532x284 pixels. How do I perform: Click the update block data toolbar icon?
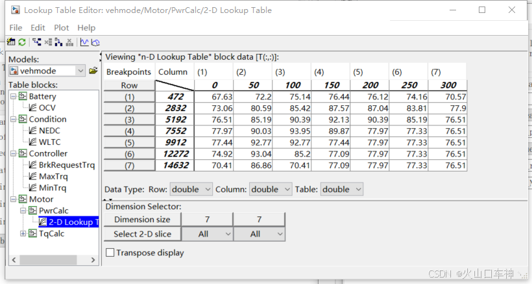tap(11, 42)
